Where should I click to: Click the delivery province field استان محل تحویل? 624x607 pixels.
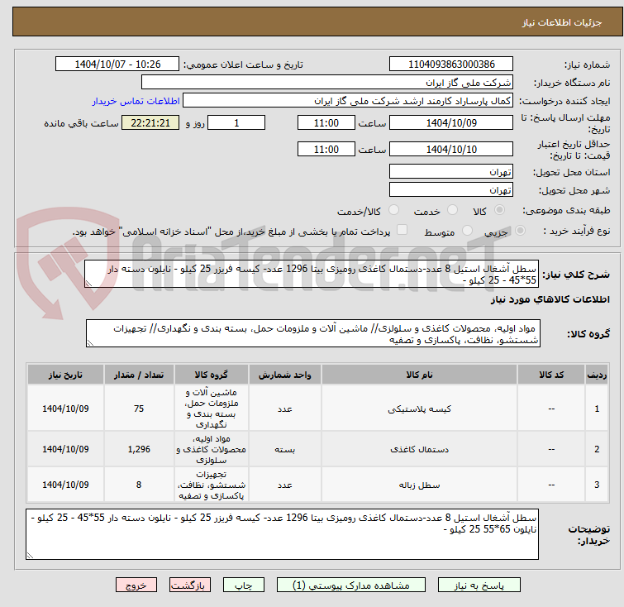451,172
